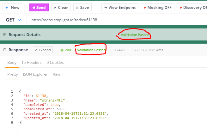Click line number 8 in gutter
This screenshot has height=135, width=207.
[12, 122]
